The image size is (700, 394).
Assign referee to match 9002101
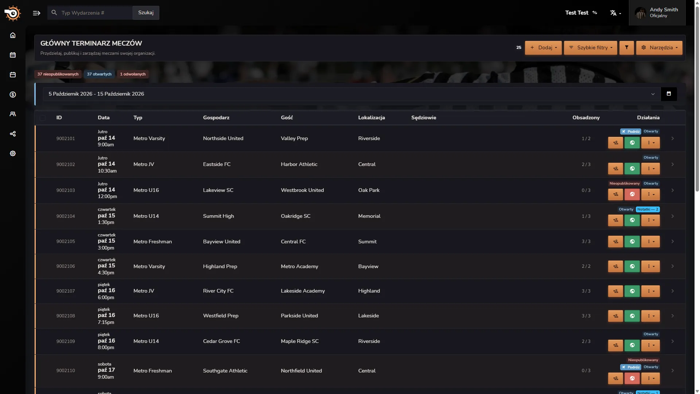coord(615,143)
